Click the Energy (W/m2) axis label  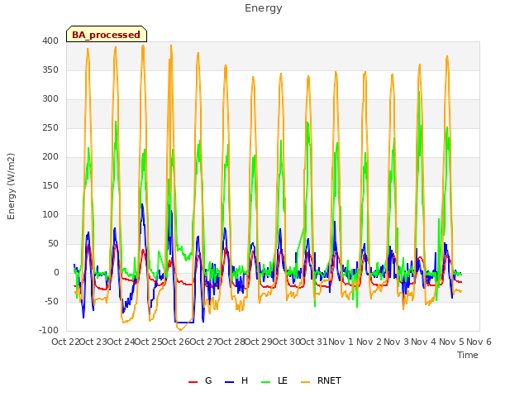click(11, 186)
